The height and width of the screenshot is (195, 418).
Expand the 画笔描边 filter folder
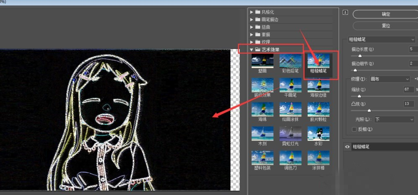(252, 19)
